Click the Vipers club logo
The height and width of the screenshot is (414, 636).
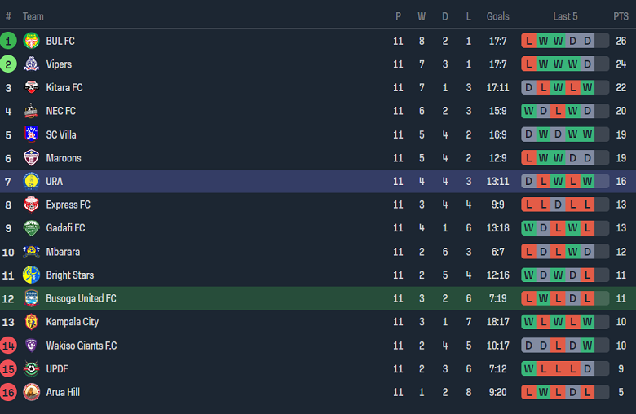click(x=32, y=64)
